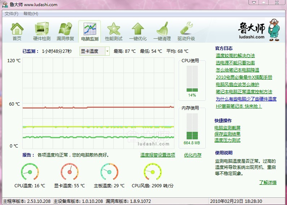Open 硬件检测 hardware detection icon
This screenshot has width=287, height=205.
pyautogui.click(x=42, y=31)
